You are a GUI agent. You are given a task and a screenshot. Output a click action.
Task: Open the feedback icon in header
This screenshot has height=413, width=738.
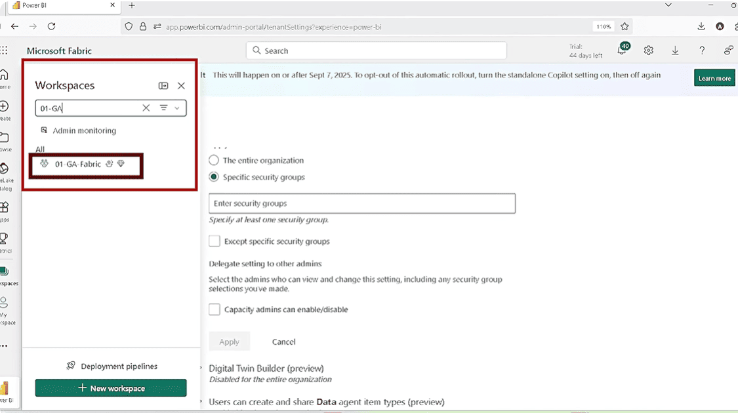(728, 50)
